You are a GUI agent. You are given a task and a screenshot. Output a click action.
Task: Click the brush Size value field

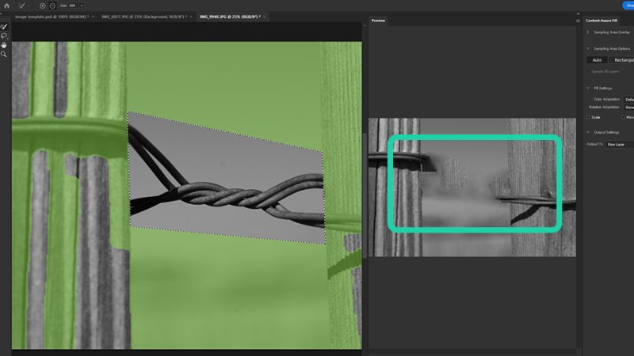(73, 6)
